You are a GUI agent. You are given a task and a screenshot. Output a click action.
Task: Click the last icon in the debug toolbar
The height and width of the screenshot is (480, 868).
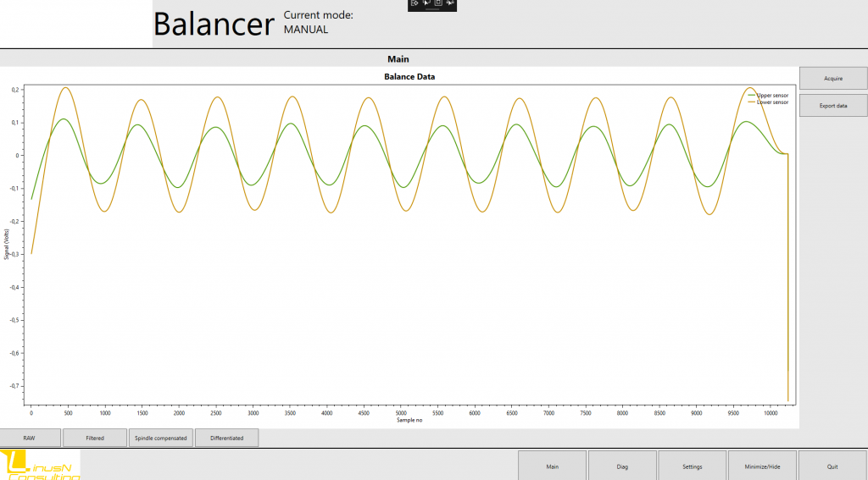[x=450, y=3]
